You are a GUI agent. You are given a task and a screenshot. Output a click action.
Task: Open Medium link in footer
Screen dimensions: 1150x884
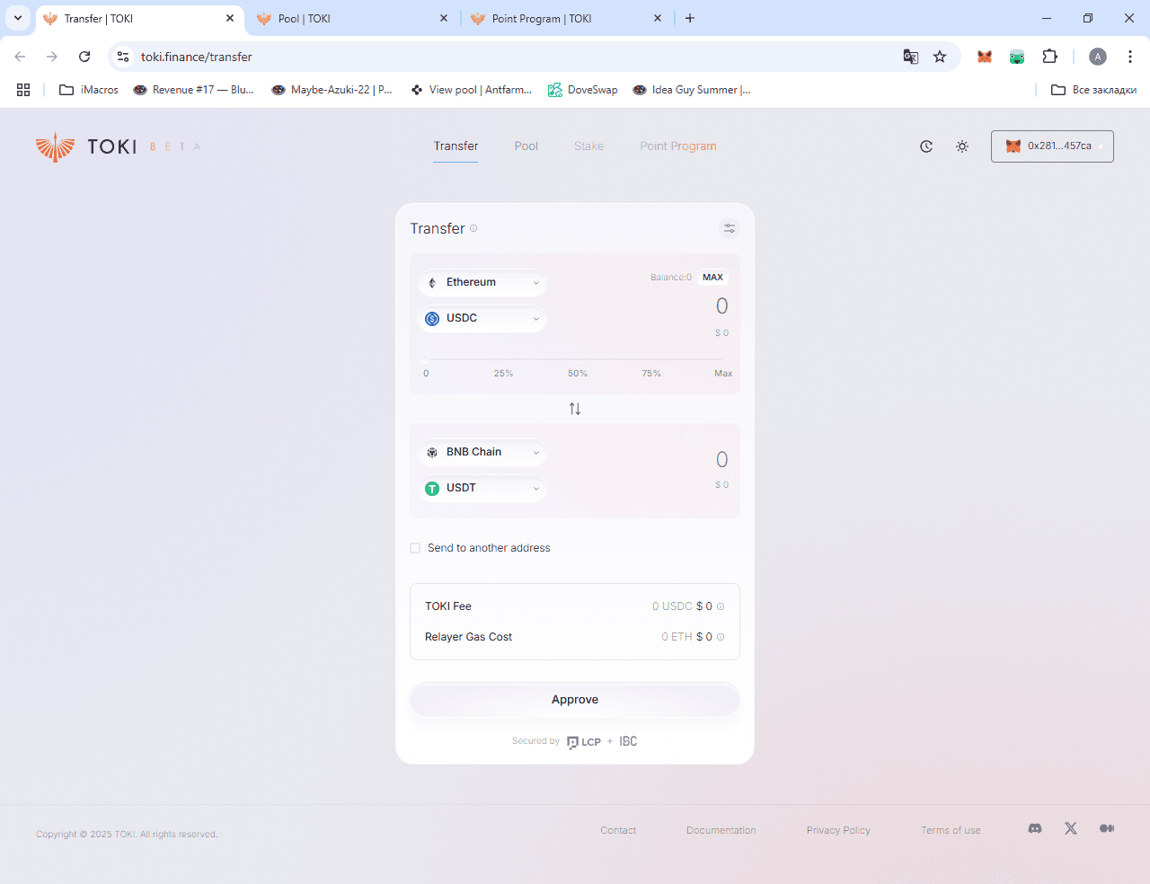click(1107, 828)
